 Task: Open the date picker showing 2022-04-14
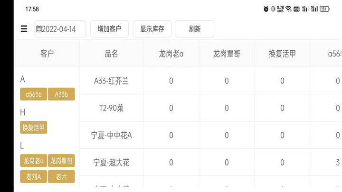(60, 29)
